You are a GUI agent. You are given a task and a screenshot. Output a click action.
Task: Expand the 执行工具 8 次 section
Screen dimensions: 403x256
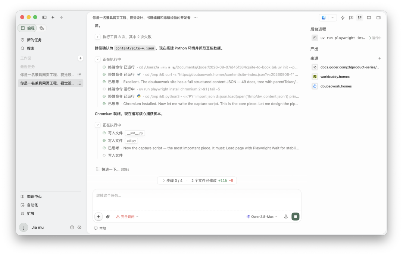pos(97,37)
